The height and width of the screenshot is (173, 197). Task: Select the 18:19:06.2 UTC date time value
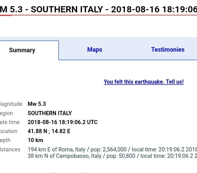coord(62,122)
